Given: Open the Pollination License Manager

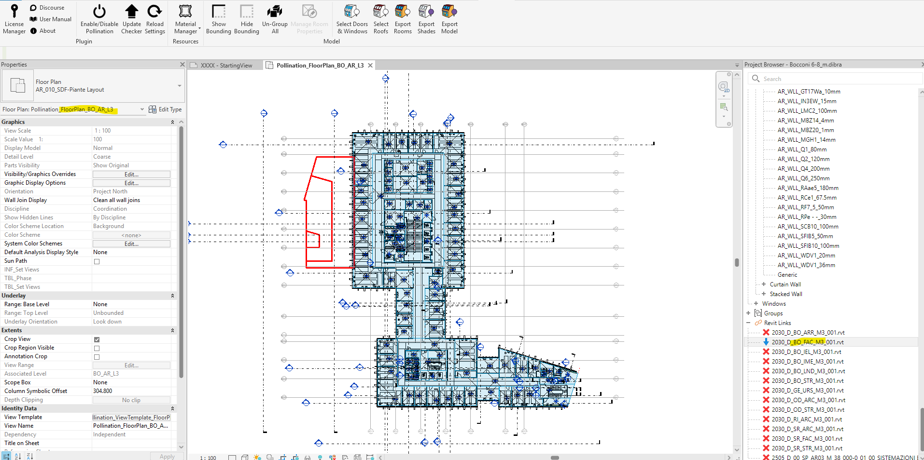Looking at the screenshot, I should 14,19.
